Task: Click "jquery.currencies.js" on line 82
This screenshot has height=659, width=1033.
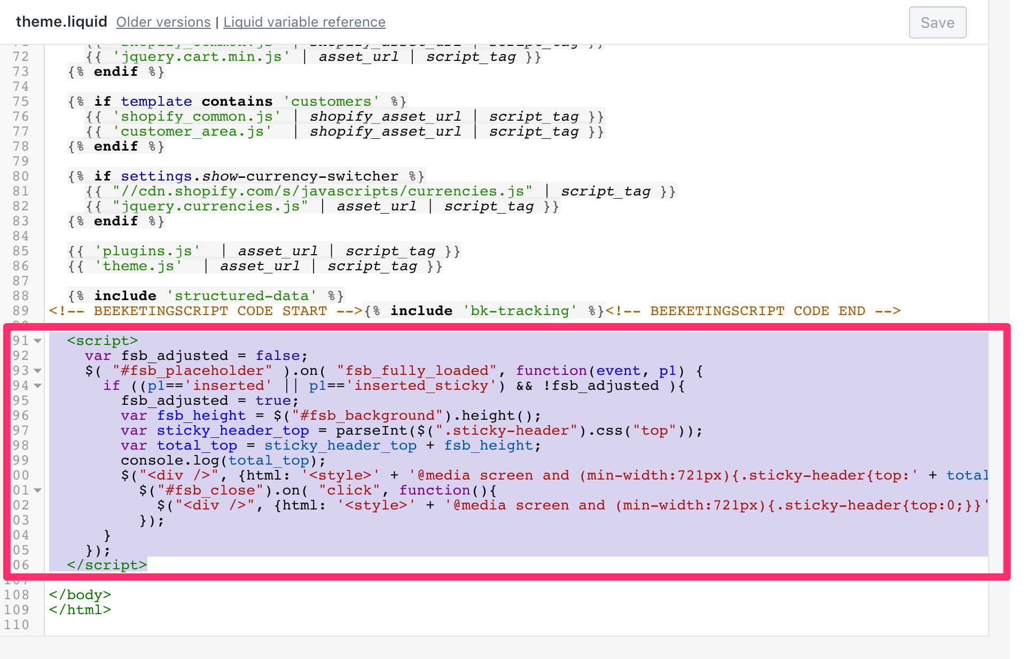Action: click(210, 206)
